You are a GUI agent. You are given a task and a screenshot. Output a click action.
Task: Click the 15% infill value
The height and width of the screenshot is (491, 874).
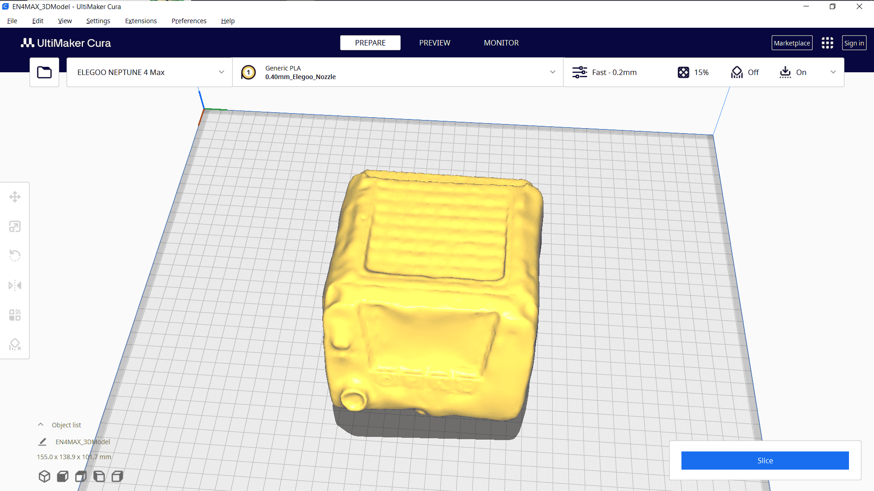point(701,72)
